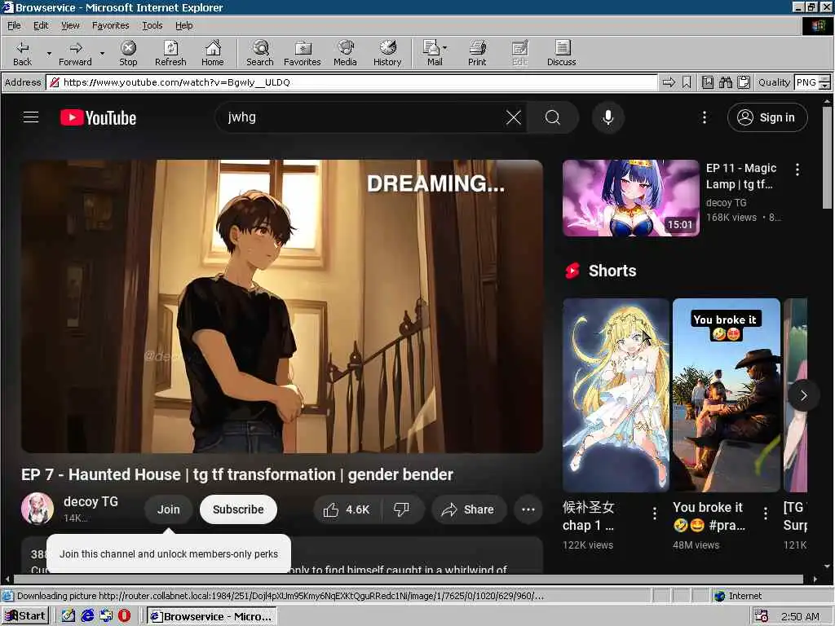The width and height of the screenshot is (835, 626).
Task: Open the Back history dropdown arrow
Action: tap(49, 53)
